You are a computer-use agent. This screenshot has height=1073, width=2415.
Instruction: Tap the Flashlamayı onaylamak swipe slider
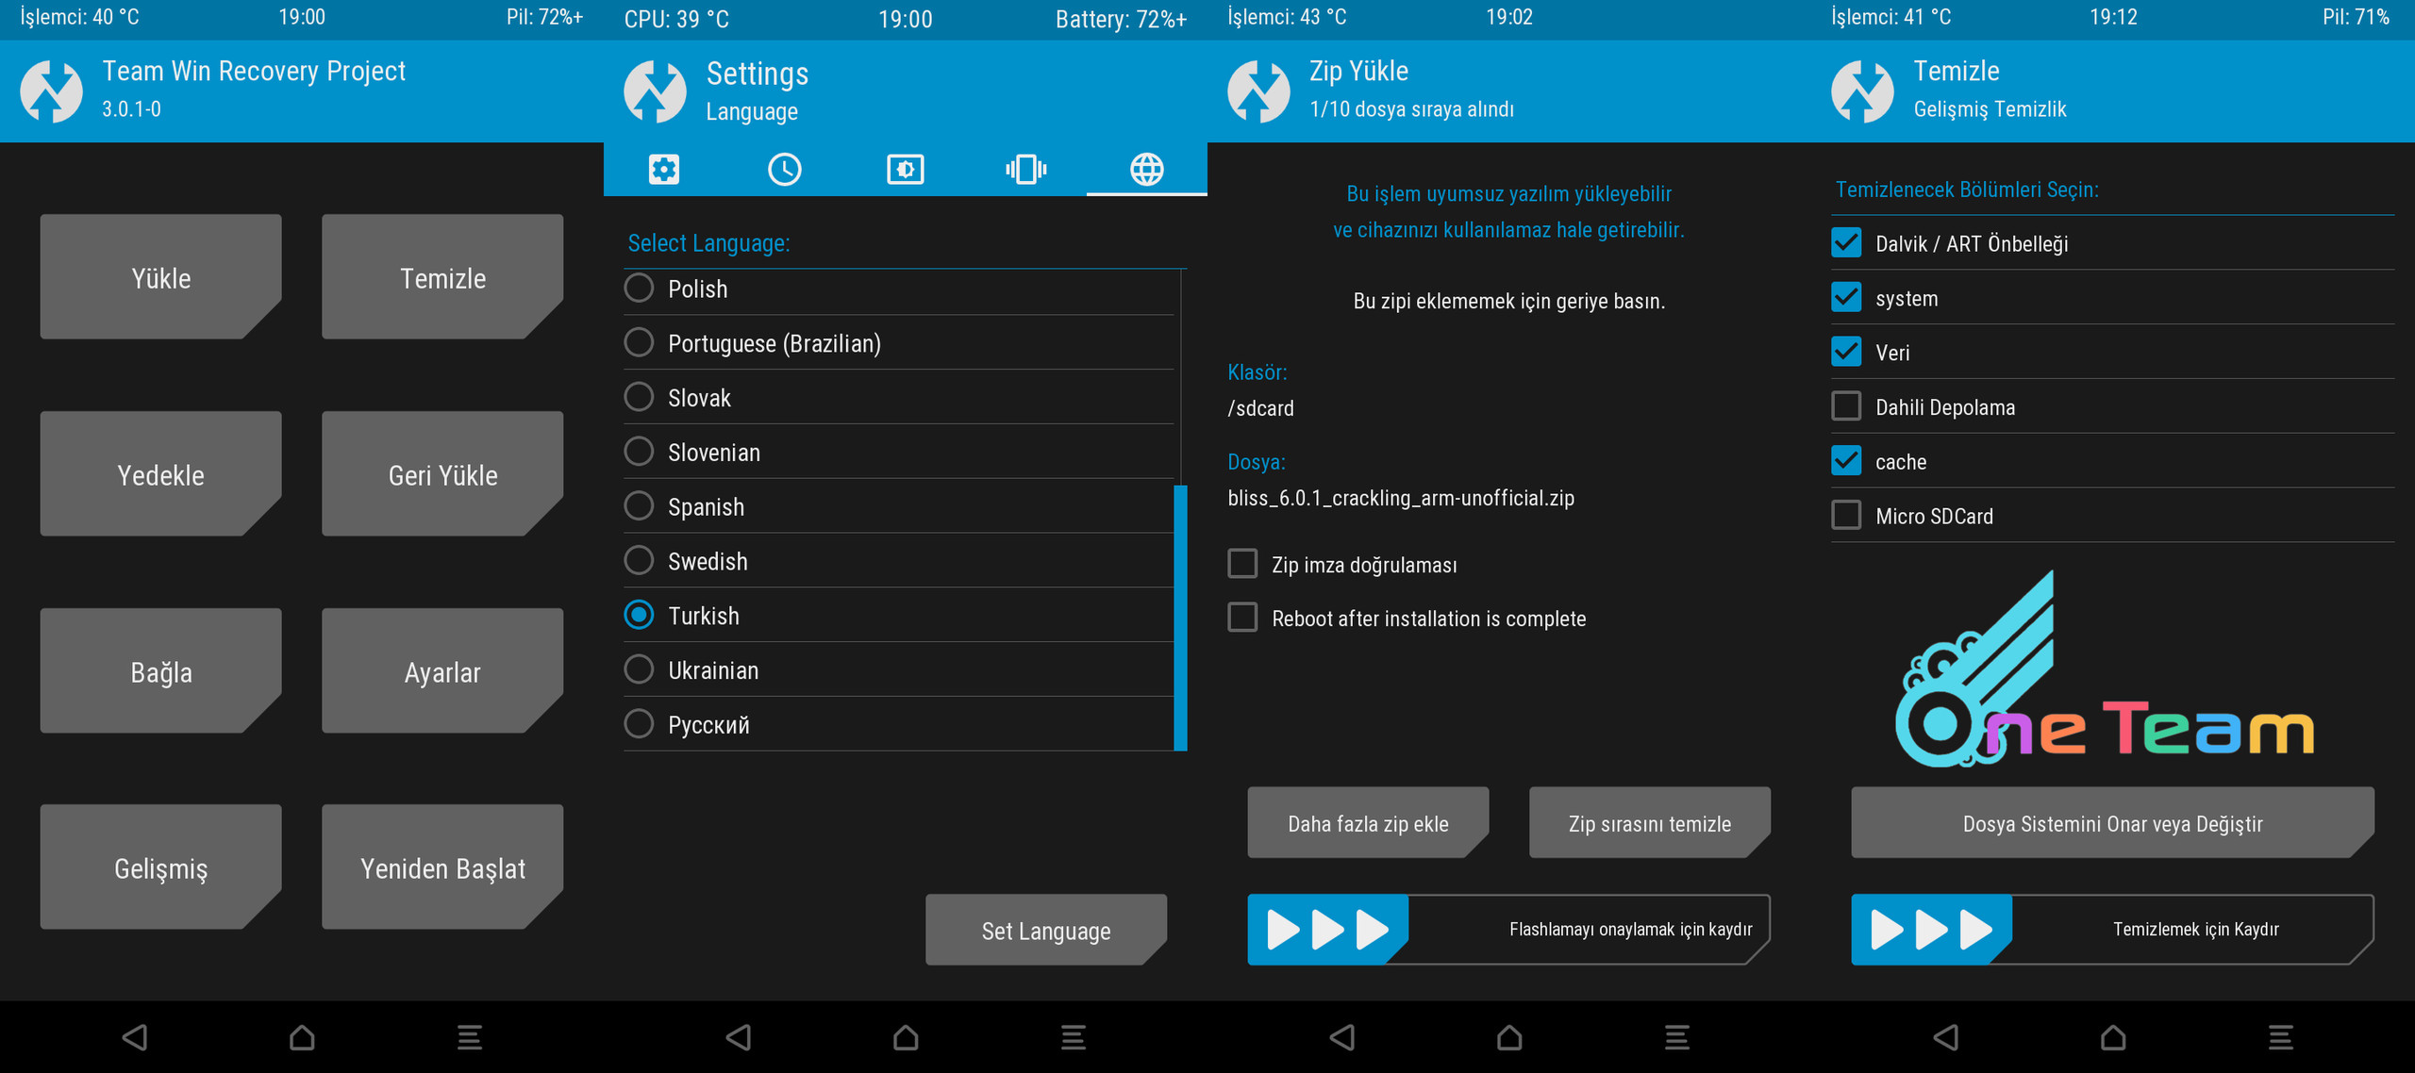pos(1327,930)
